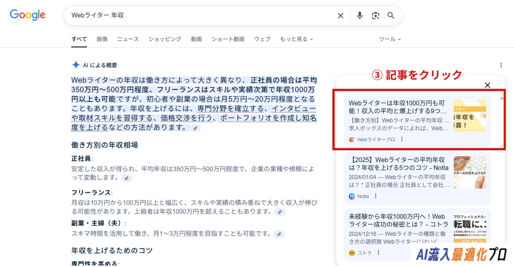Open more options for Webライタープロ result
The height and width of the screenshot is (267, 514).
[x=402, y=140]
